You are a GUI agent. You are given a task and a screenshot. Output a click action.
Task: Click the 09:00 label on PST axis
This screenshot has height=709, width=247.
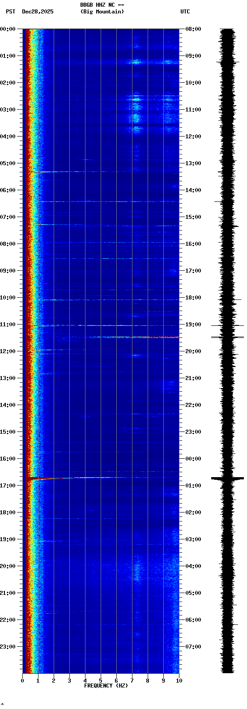click(8, 271)
